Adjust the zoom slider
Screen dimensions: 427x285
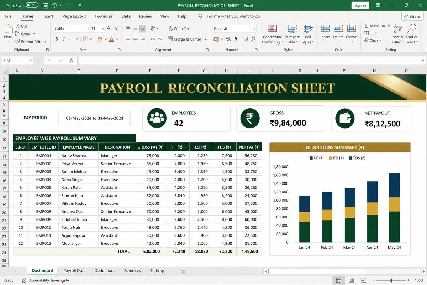coord(391,280)
